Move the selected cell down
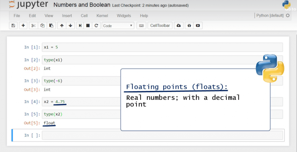The width and height of the screenshot is (297, 152). tap(70, 25)
